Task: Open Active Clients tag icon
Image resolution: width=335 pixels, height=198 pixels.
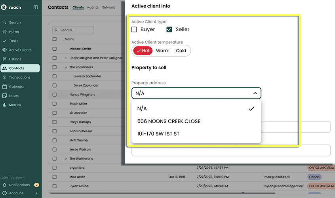Action: (x=5, y=50)
